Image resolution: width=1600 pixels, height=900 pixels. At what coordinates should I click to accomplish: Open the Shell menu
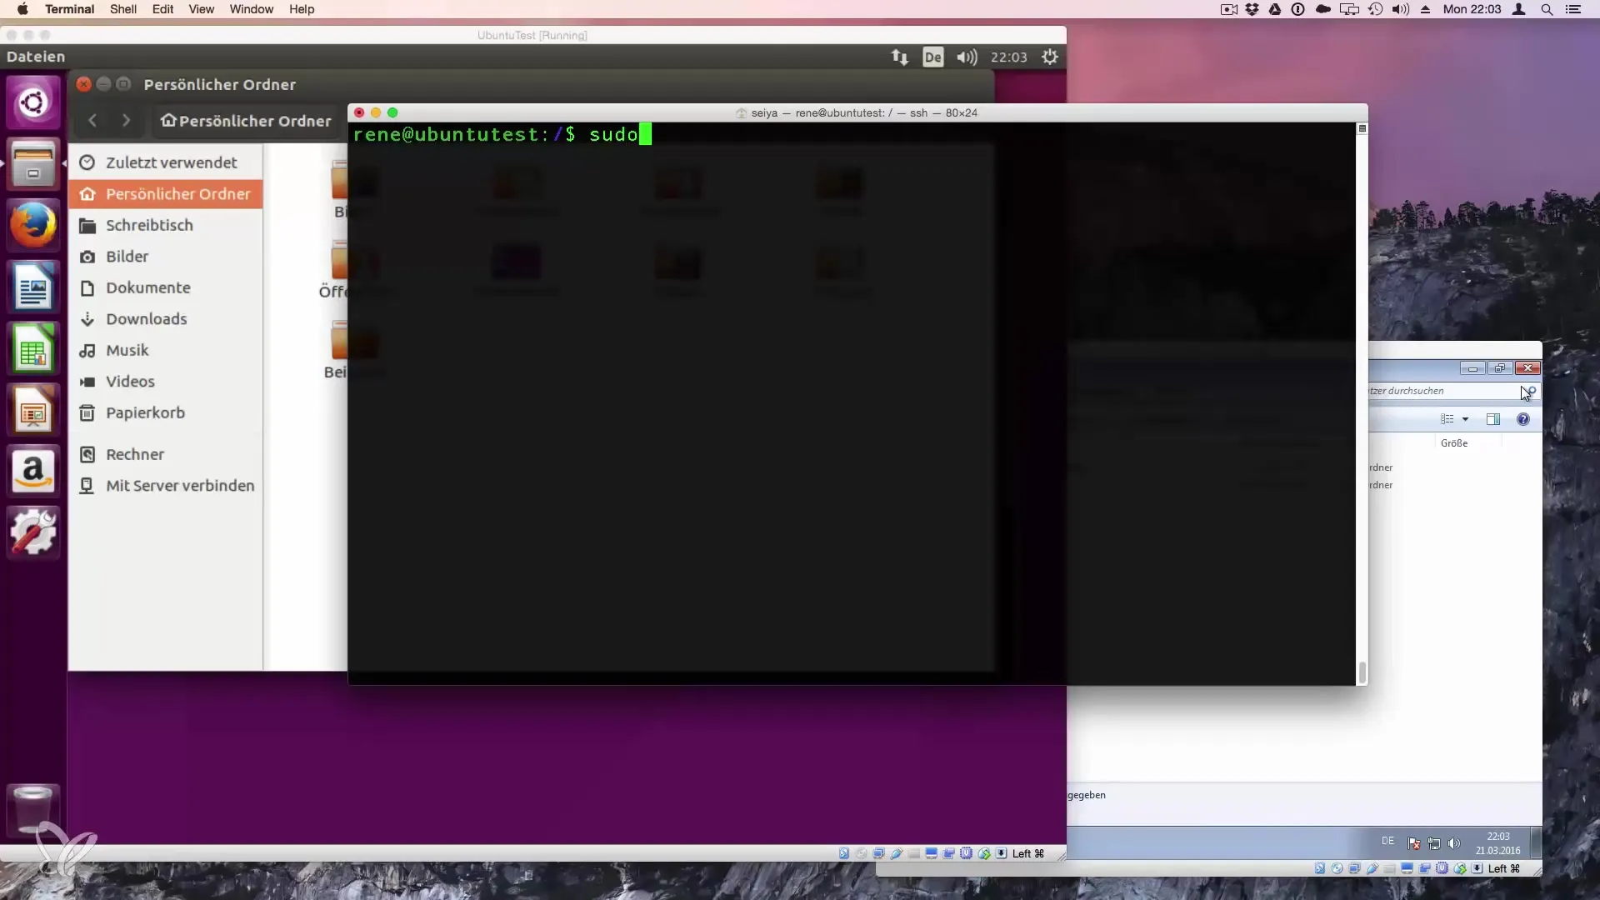[x=123, y=9]
